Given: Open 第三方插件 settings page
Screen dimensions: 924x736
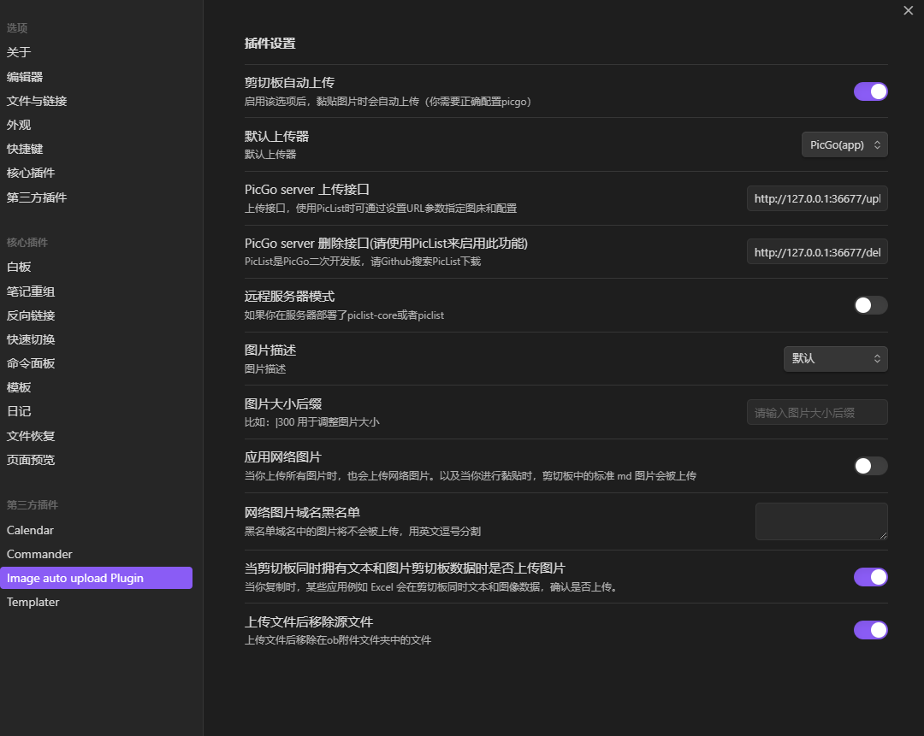Looking at the screenshot, I should tap(37, 197).
